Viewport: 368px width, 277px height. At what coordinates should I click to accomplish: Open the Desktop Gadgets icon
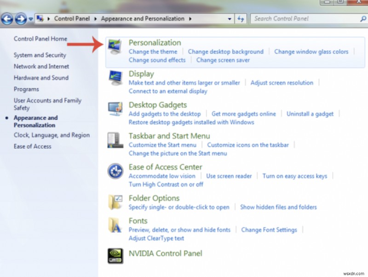[115, 109]
